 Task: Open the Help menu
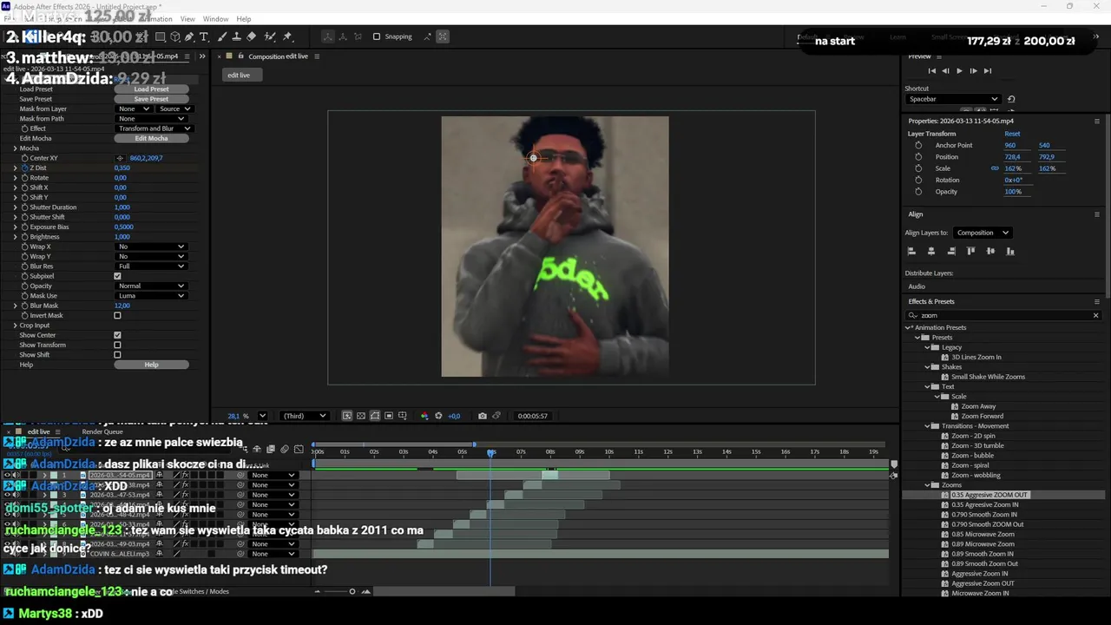(244, 19)
